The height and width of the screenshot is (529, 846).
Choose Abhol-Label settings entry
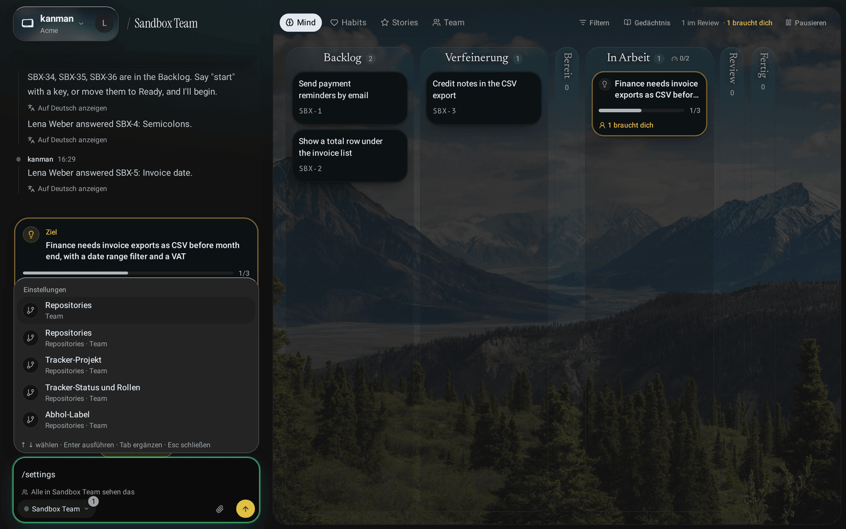click(136, 420)
